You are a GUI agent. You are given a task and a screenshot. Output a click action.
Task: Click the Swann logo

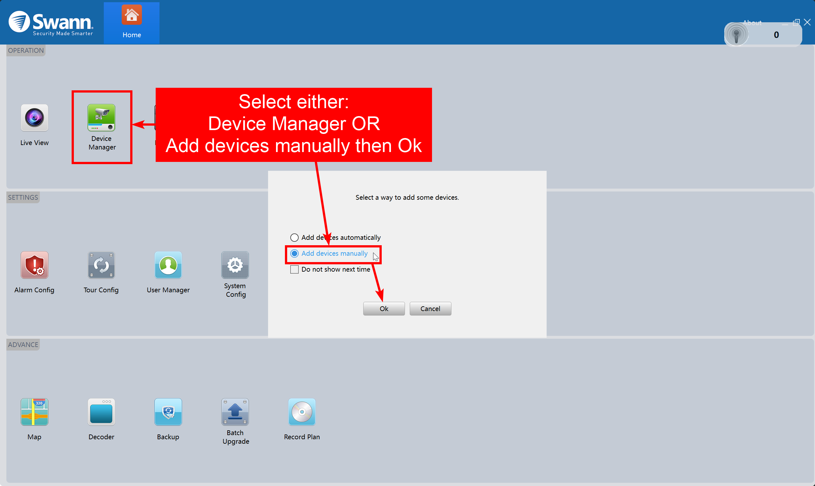point(51,23)
